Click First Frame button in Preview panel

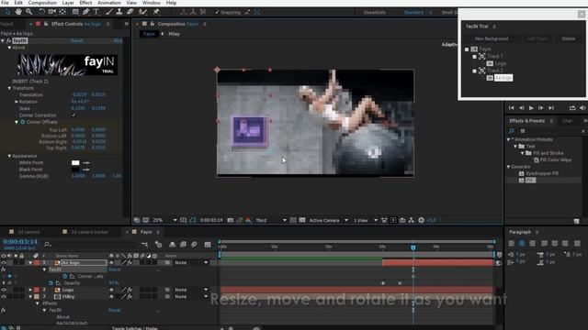coord(511,108)
